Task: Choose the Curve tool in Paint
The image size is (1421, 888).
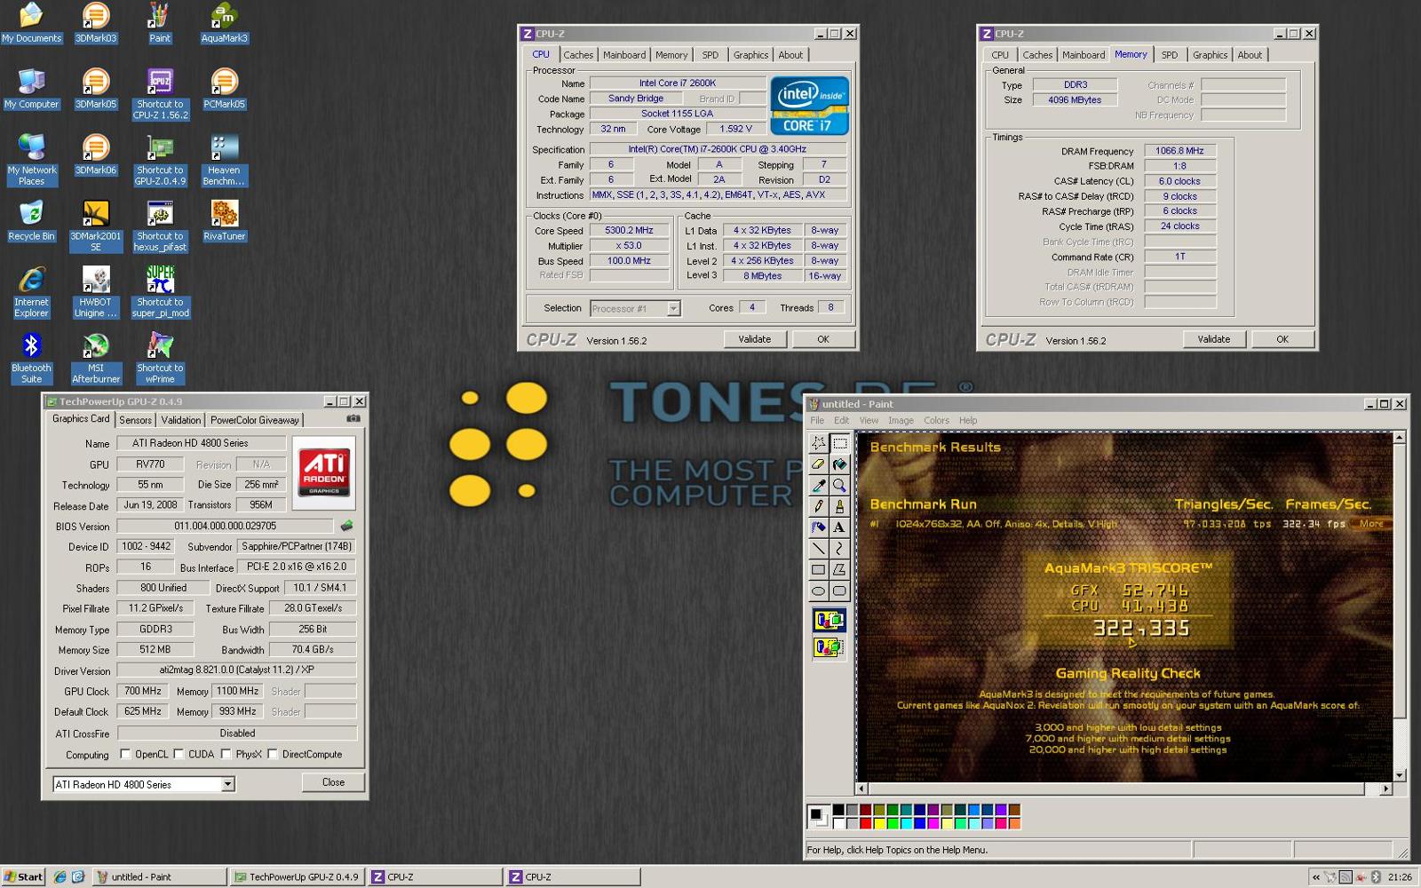Action: (839, 549)
